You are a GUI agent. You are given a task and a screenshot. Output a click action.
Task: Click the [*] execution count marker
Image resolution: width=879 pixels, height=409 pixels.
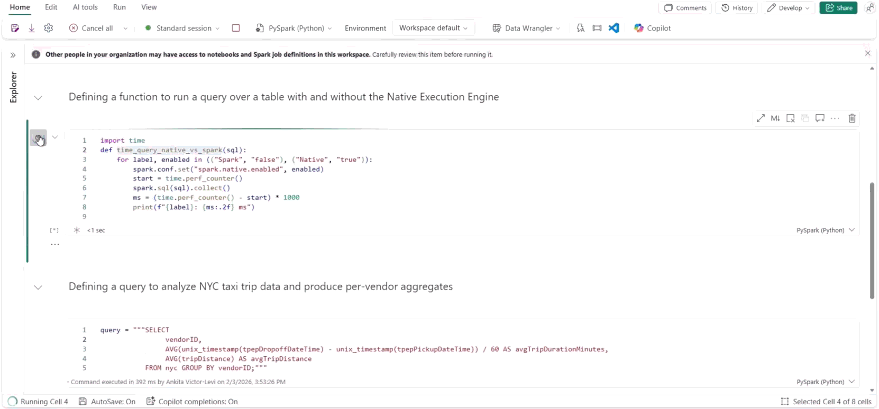pos(54,230)
